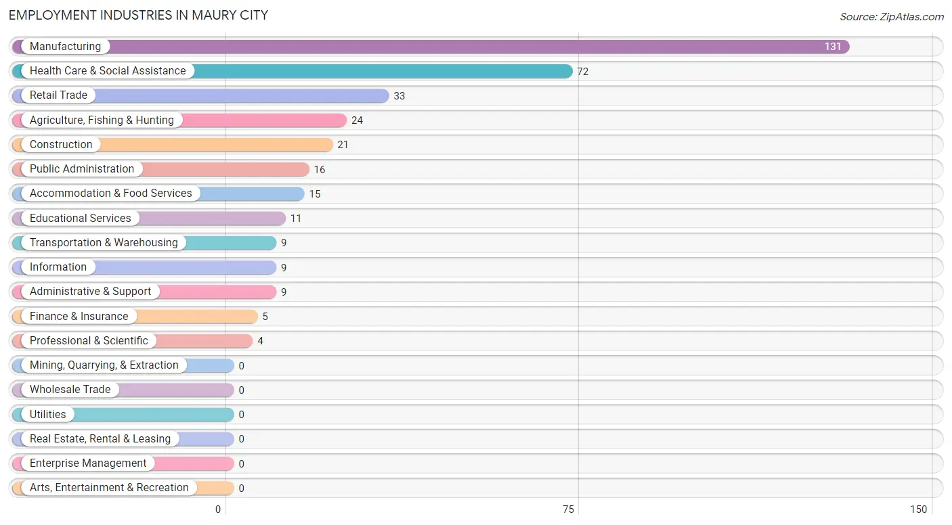Select the Health Care & Social Assistance label
This screenshot has width=952, height=525.
click(108, 71)
